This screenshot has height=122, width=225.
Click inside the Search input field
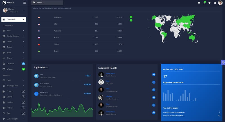click(48, 3)
